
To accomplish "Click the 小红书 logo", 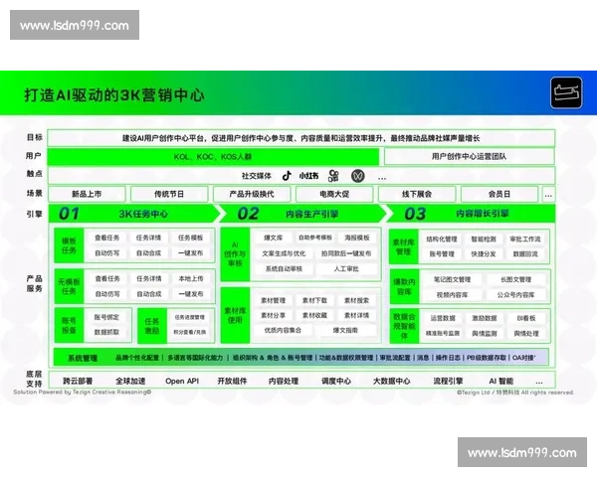I will 308,176.
